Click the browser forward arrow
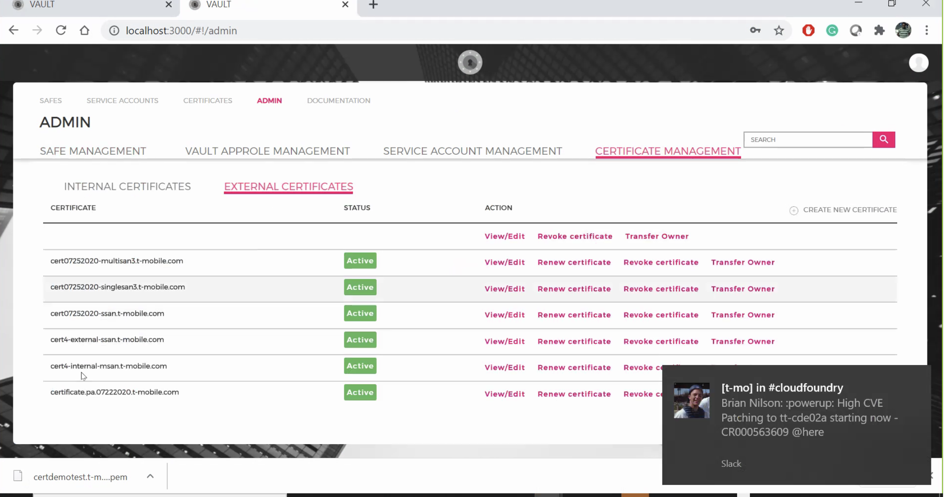The image size is (951, 497). pyautogui.click(x=37, y=30)
